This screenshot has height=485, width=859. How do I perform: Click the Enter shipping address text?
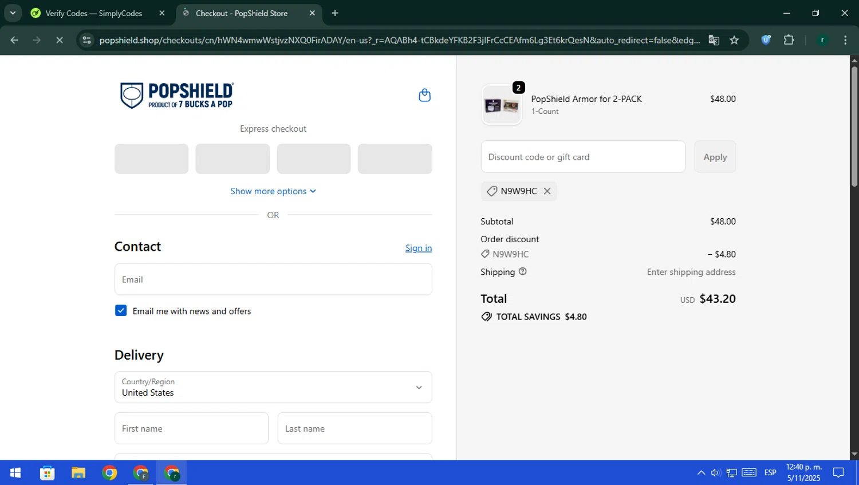coord(691,272)
